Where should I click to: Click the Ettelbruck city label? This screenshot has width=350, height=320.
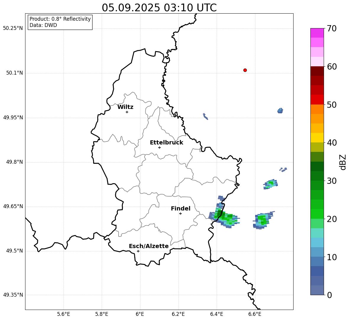point(166,143)
